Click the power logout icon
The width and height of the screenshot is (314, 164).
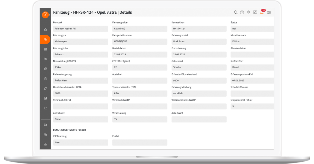(46, 145)
